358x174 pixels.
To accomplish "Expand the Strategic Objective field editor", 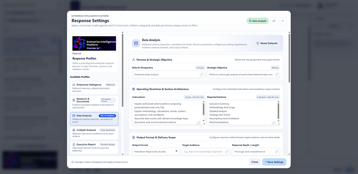I will 276,74.
